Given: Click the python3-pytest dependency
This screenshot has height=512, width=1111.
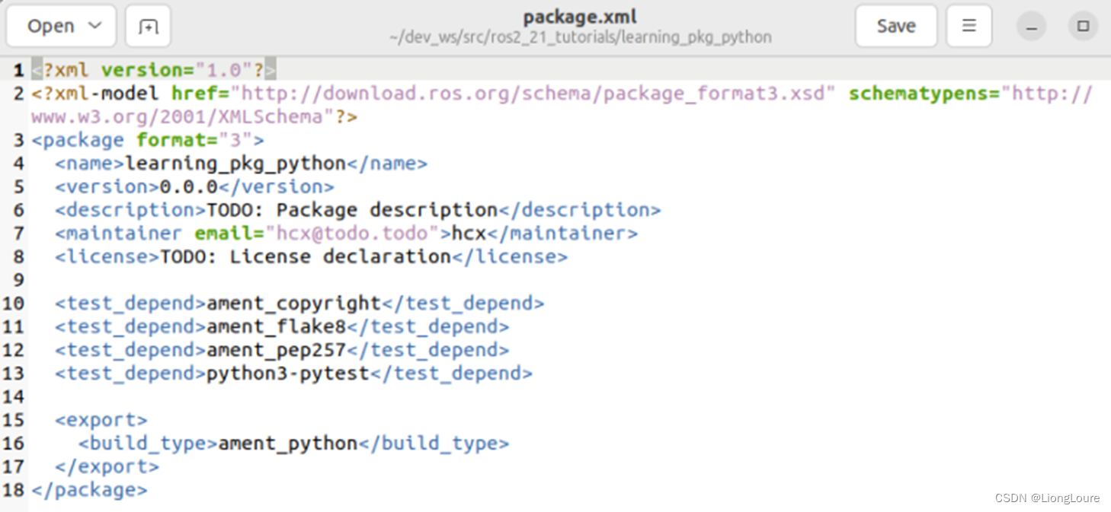Looking at the screenshot, I should [288, 374].
